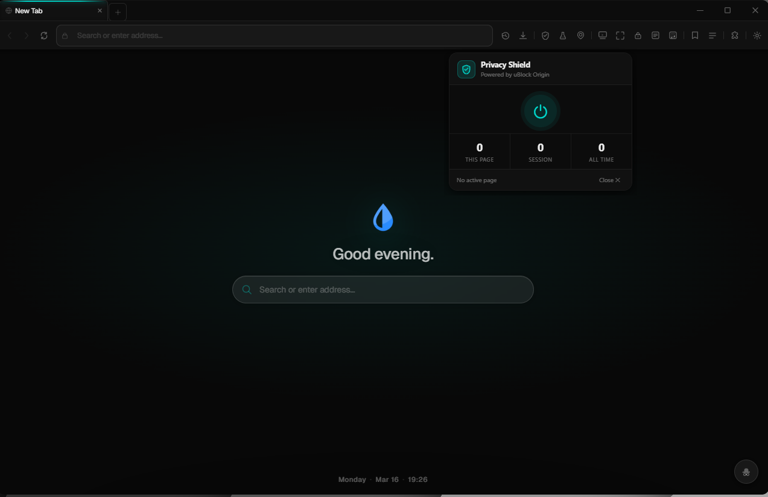Toggle Privacy Shield power button
768x497 pixels.
coord(540,111)
